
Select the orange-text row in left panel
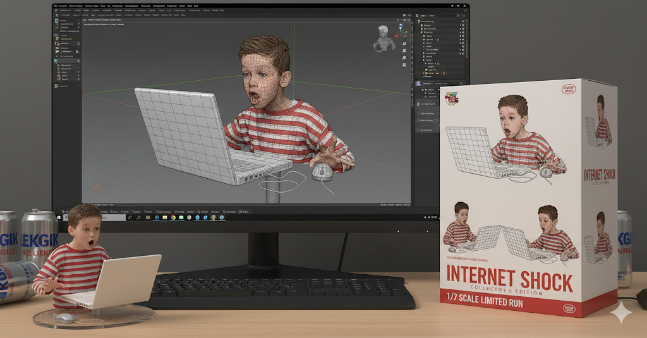pos(67,39)
